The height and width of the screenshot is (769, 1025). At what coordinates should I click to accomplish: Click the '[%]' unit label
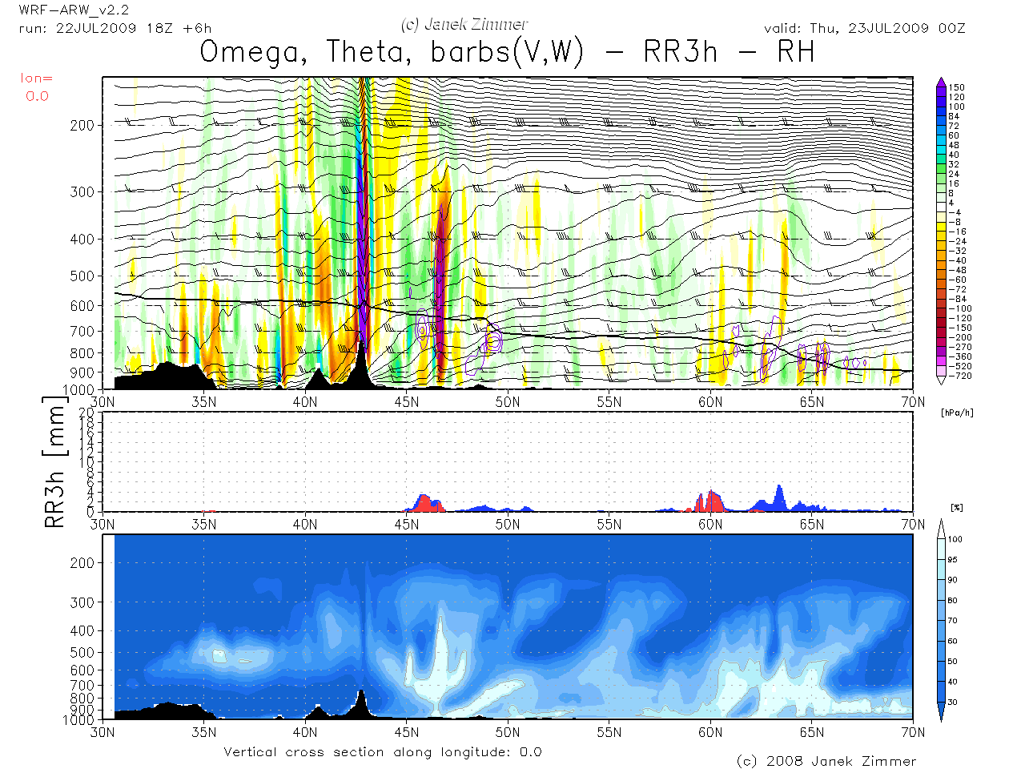[956, 507]
